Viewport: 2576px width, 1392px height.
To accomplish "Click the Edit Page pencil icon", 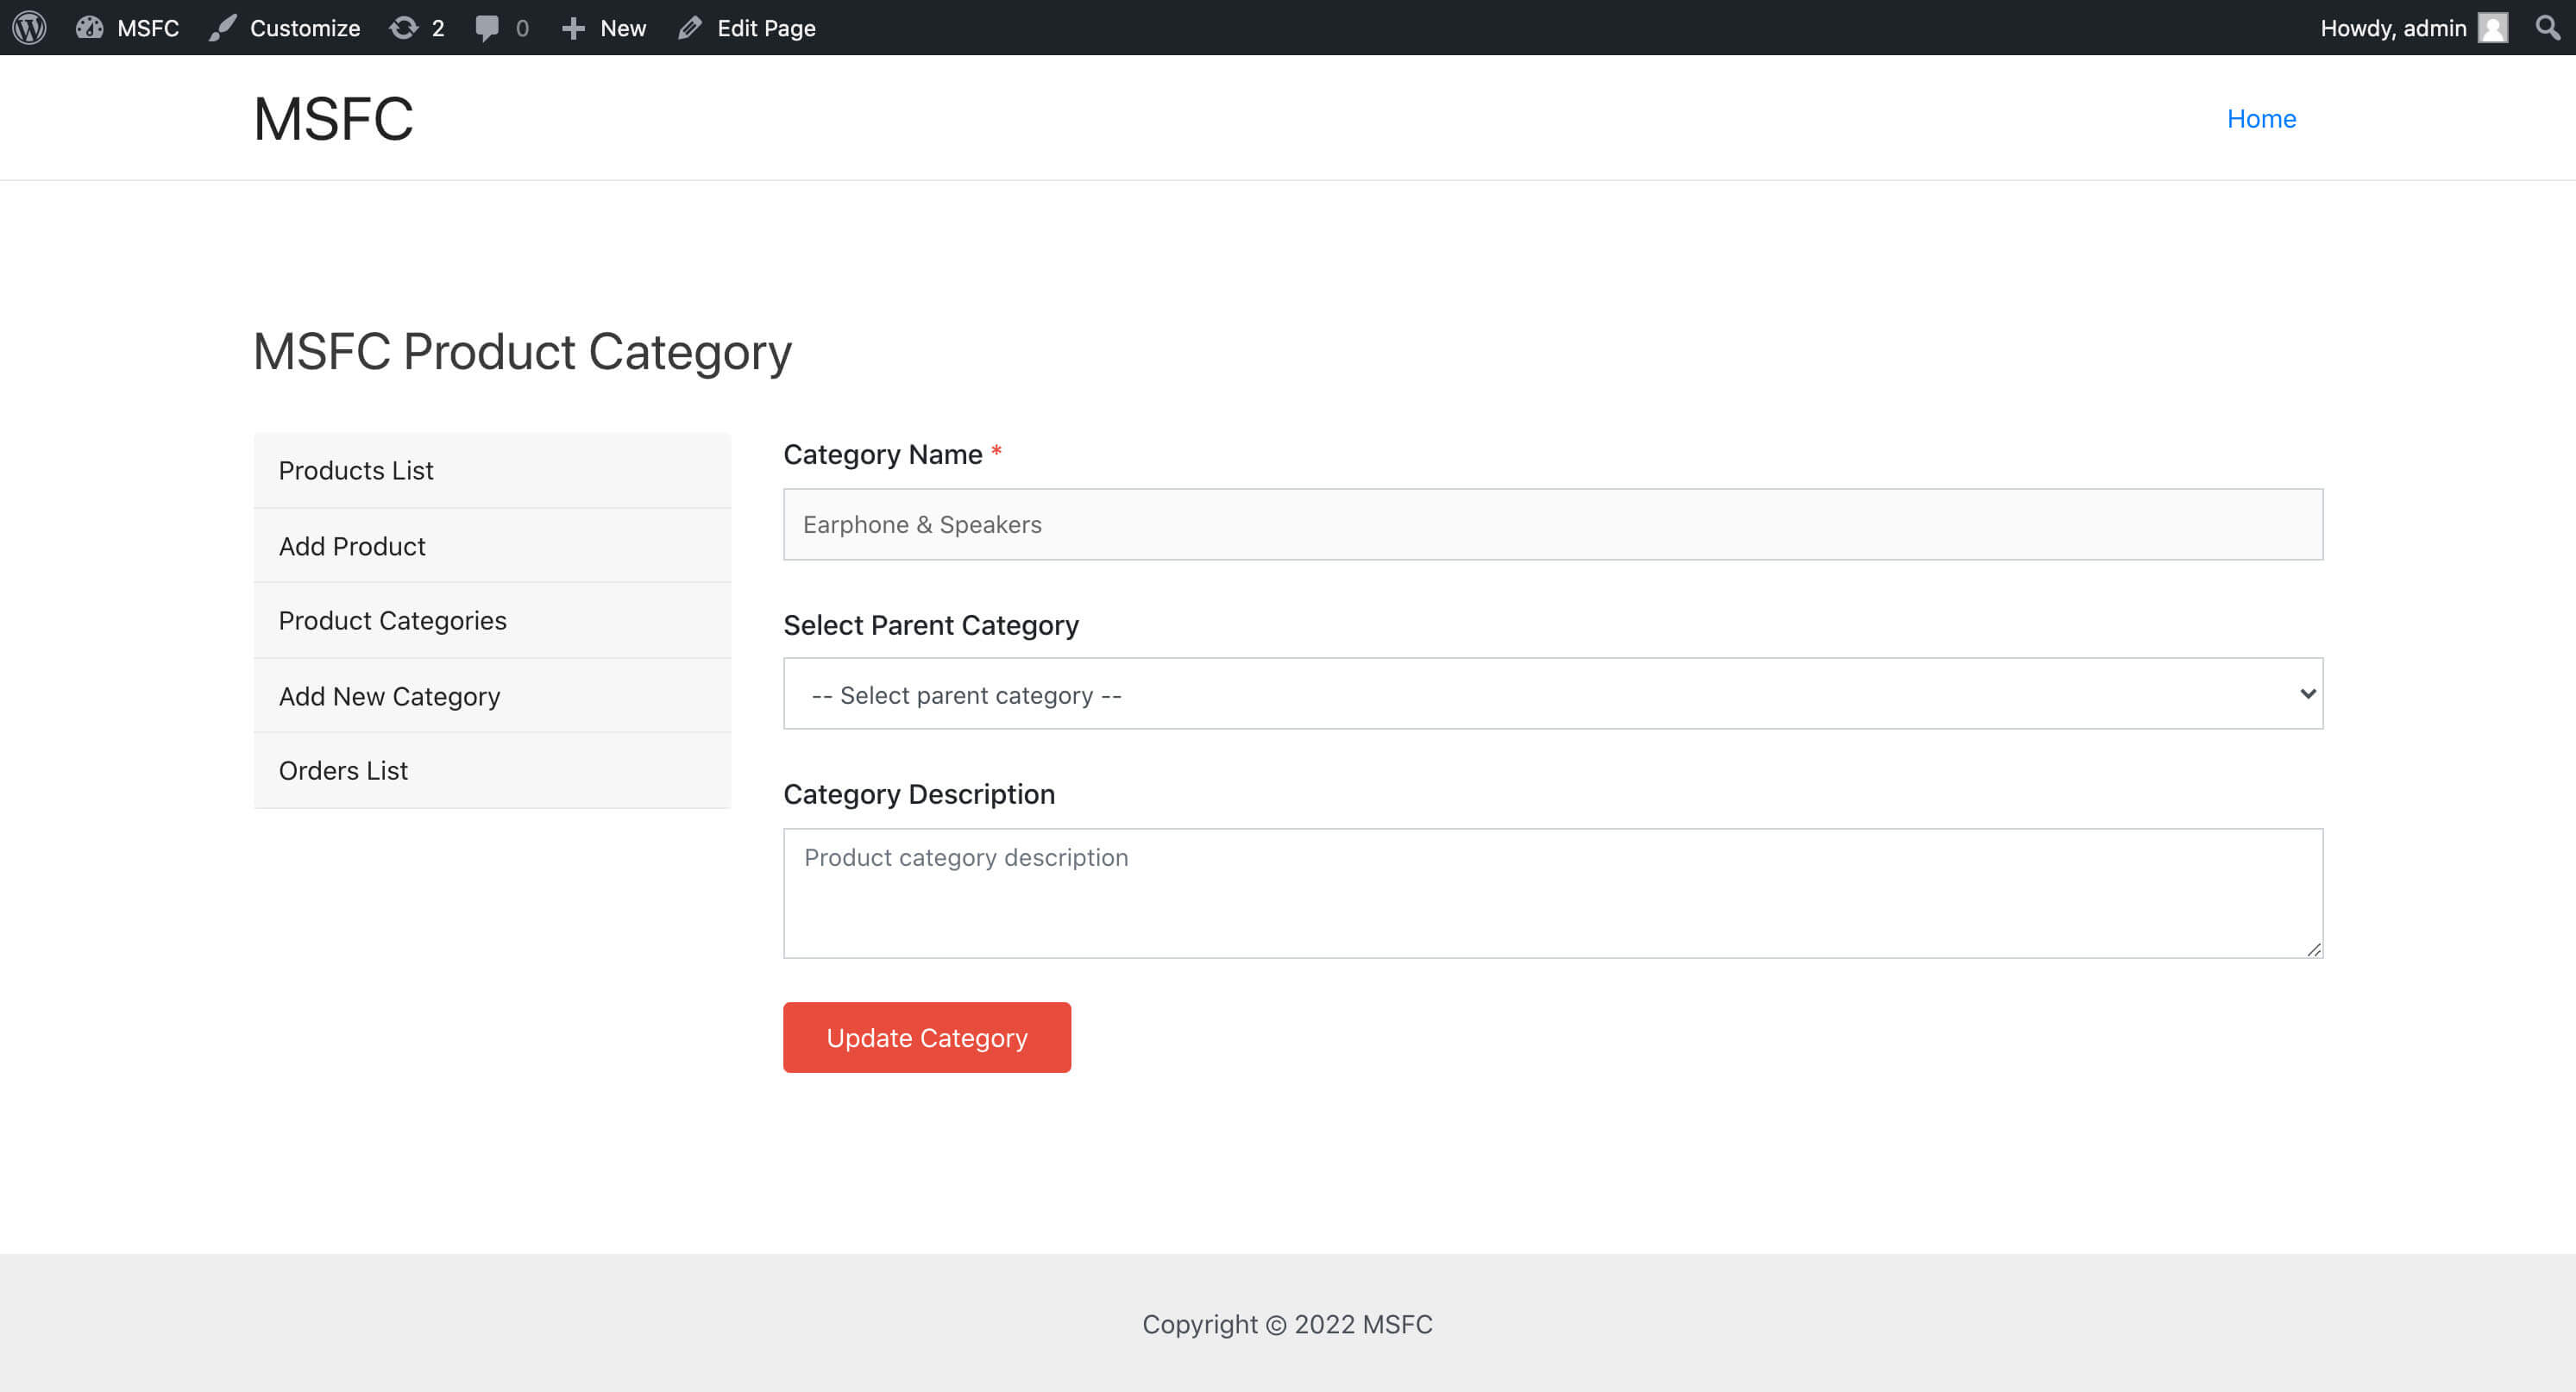I will click(x=690, y=27).
